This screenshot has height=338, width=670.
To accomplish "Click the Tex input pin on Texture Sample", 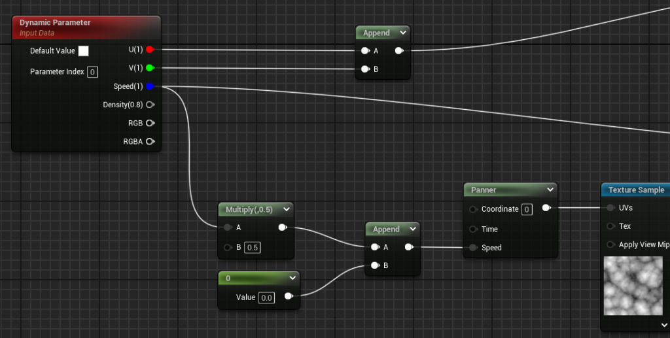I will tap(610, 226).
